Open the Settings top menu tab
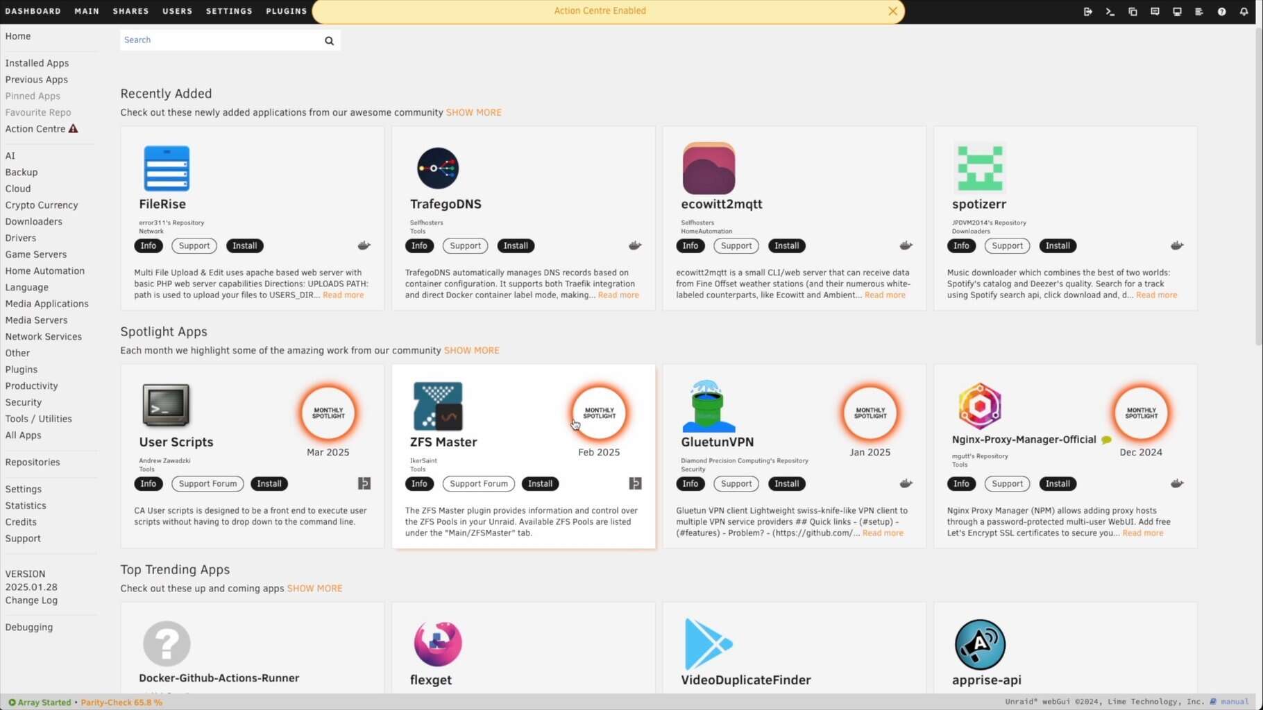This screenshot has width=1263, height=710. click(x=229, y=11)
